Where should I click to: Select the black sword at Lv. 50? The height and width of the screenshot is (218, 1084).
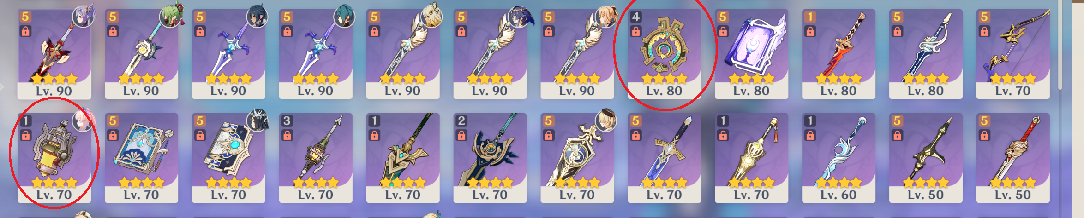[x=926, y=158]
